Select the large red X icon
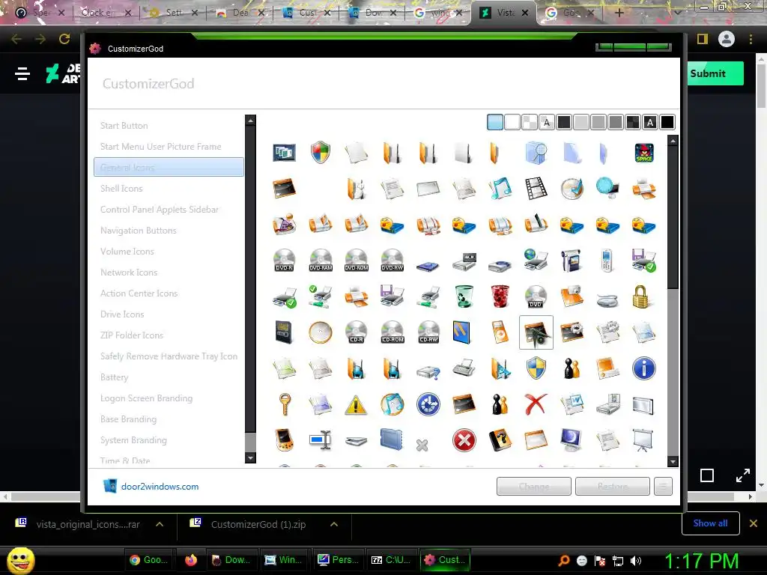This screenshot has height=575, width=767. pyautogui.click(x=536, y=404)
